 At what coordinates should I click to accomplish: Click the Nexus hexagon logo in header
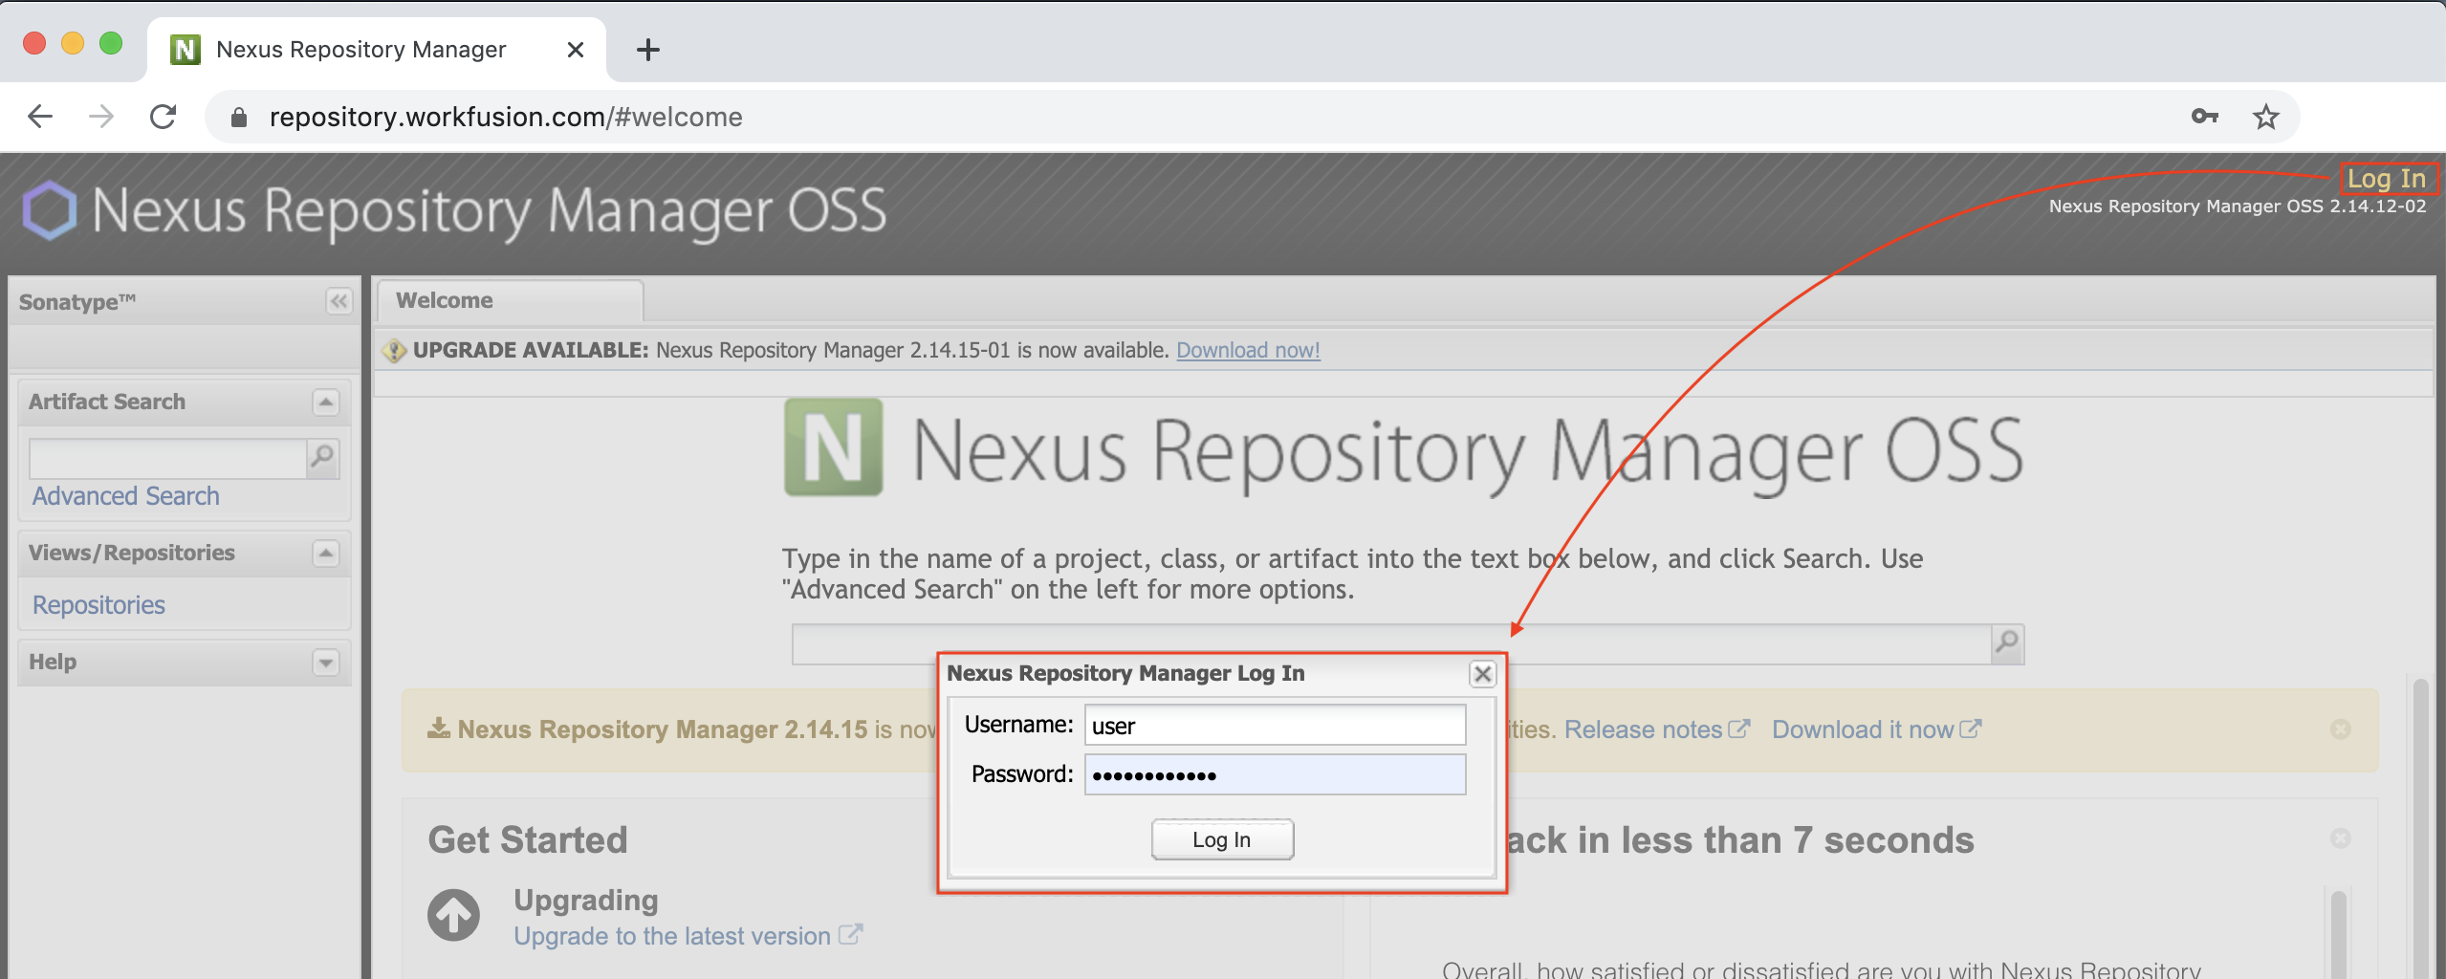tap(49, 210)
